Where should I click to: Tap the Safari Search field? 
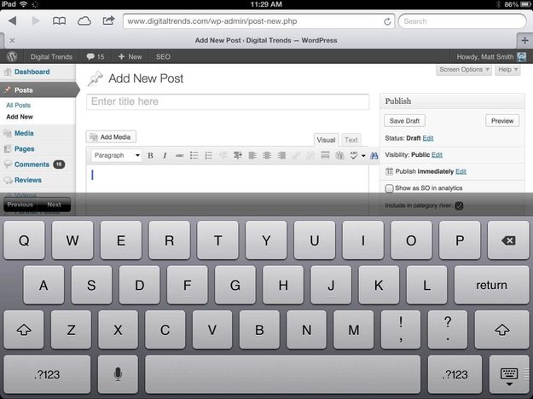(x=462, y=21)
